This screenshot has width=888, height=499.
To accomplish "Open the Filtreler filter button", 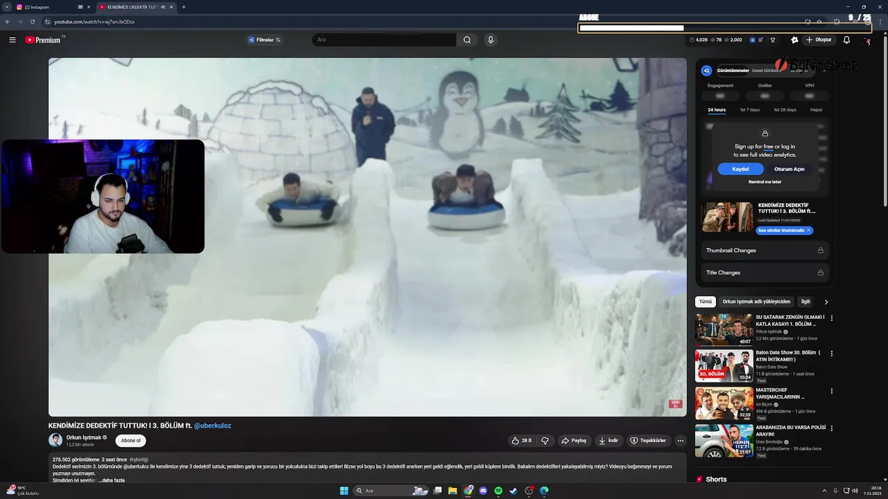I will point(264,40).
